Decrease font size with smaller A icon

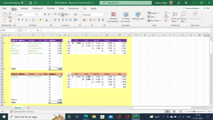(49, 15)
